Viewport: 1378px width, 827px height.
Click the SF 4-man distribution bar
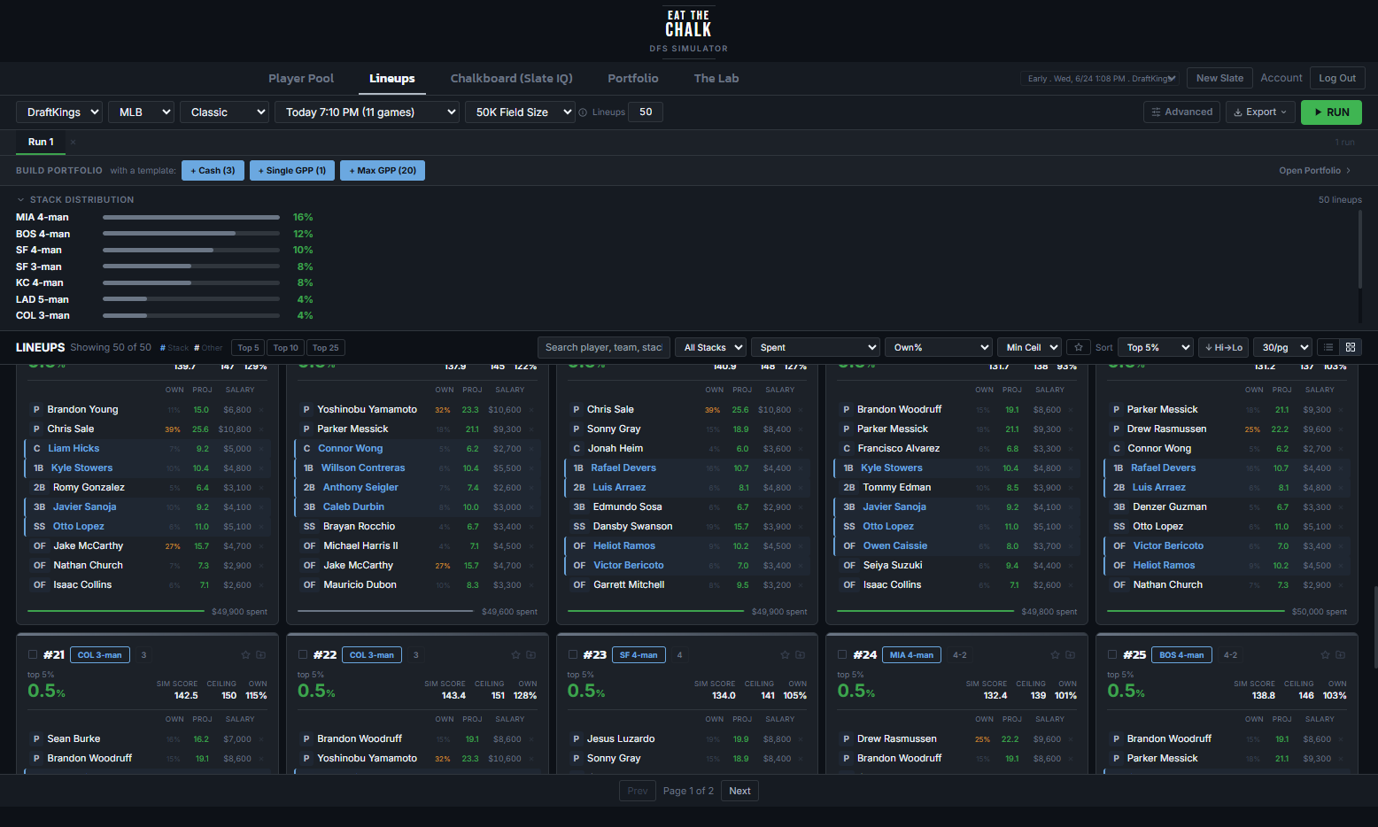[x=191, y=250]
